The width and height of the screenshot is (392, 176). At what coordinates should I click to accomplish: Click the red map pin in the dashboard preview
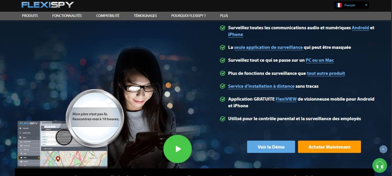pos(58,159)
